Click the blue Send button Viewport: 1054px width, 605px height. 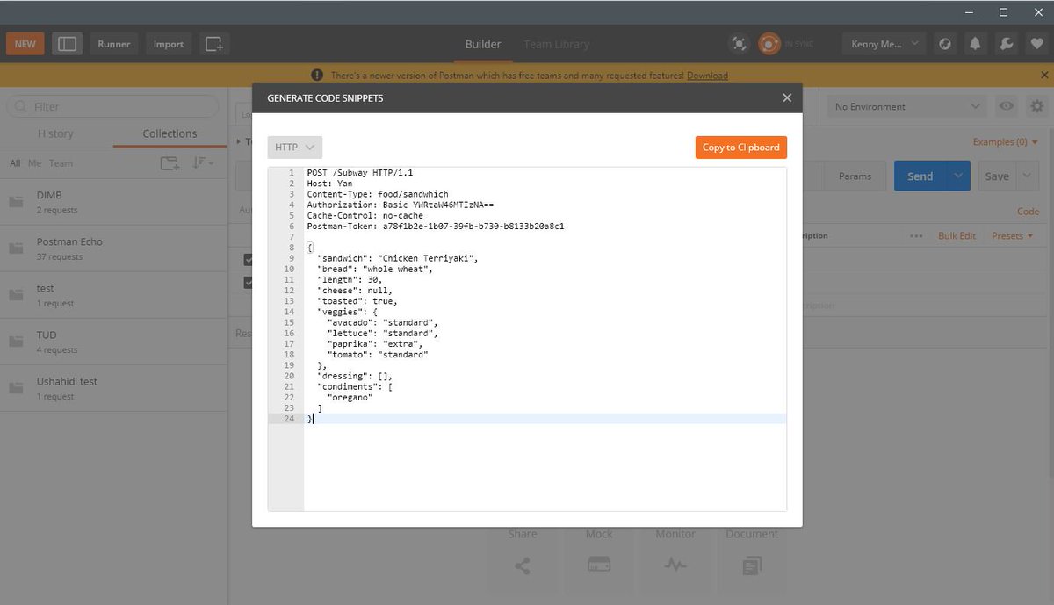click(920, 176)
